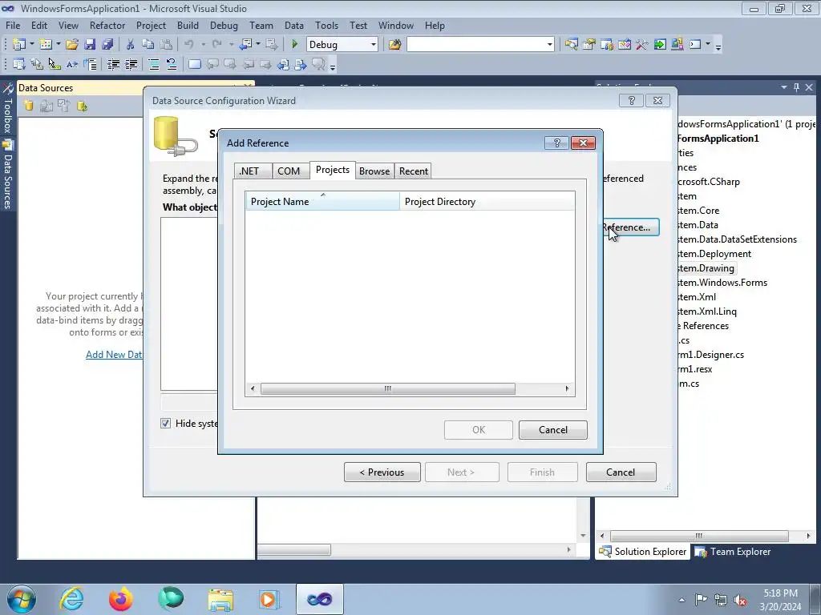Open the Refactor menu
821x615 pixels.
pyautogui.click(x=107, y=25)
